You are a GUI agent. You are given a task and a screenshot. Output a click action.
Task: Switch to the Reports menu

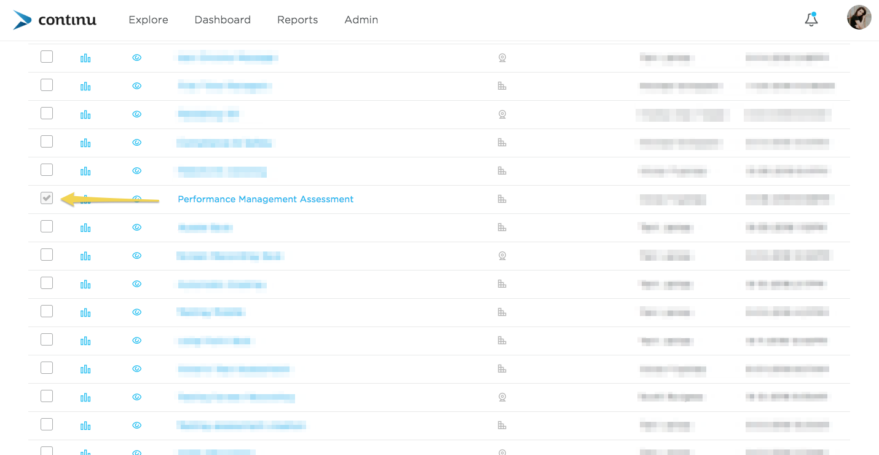click(298, 20)
